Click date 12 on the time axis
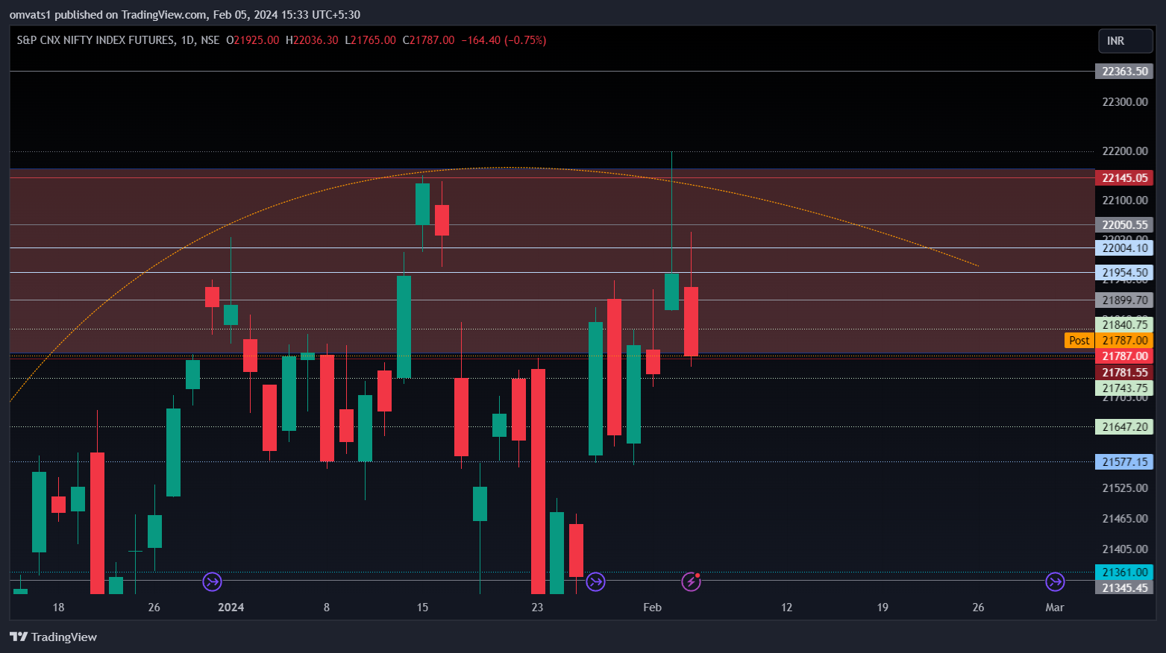The width and height of the screenshot is (1166, 653). coord(786,608)
